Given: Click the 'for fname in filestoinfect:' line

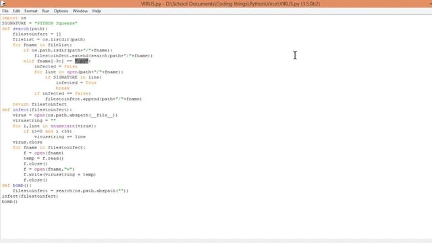Looking at the screenshot, I should click(x=49, y=147).
